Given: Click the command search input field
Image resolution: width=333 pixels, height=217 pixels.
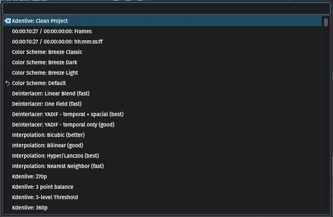Looking at the screenshot, I should tap(166, 9).
